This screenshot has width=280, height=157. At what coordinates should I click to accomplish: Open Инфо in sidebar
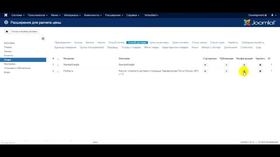click(x=7, y=72)
